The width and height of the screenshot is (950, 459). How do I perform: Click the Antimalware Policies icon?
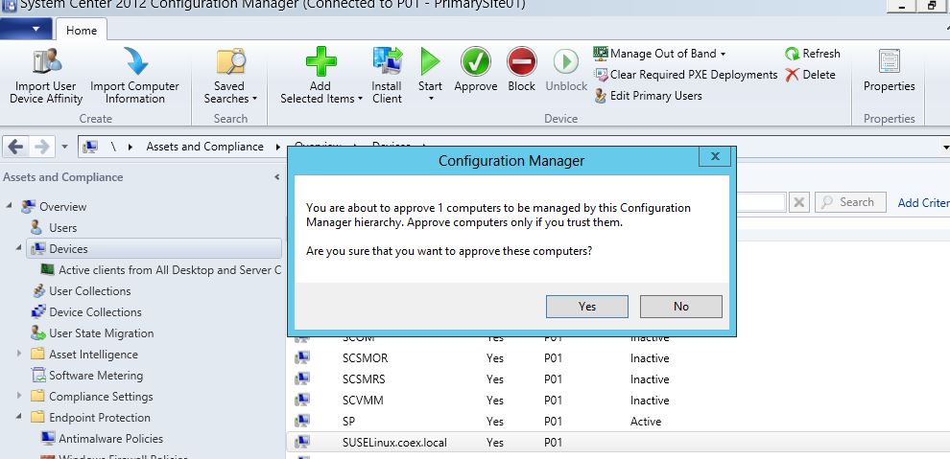click(48, 439)
